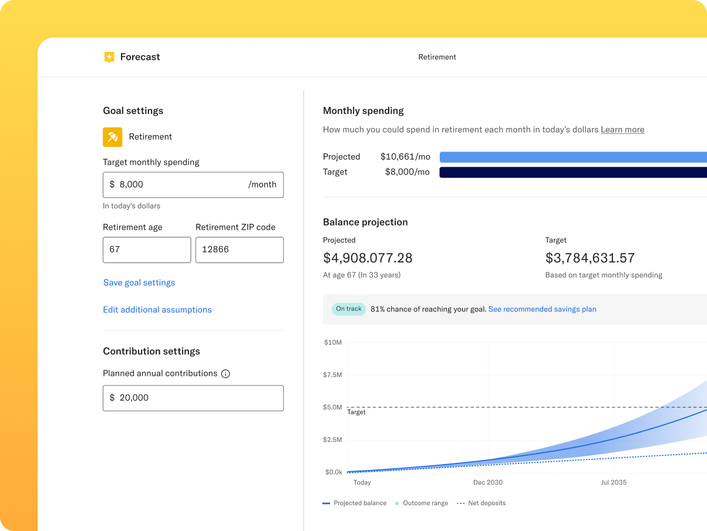Image resolution: width=707 pixels, height=531 pixels.
Task: Click the Contribution settings heading
Action: (x=151, y=351)
